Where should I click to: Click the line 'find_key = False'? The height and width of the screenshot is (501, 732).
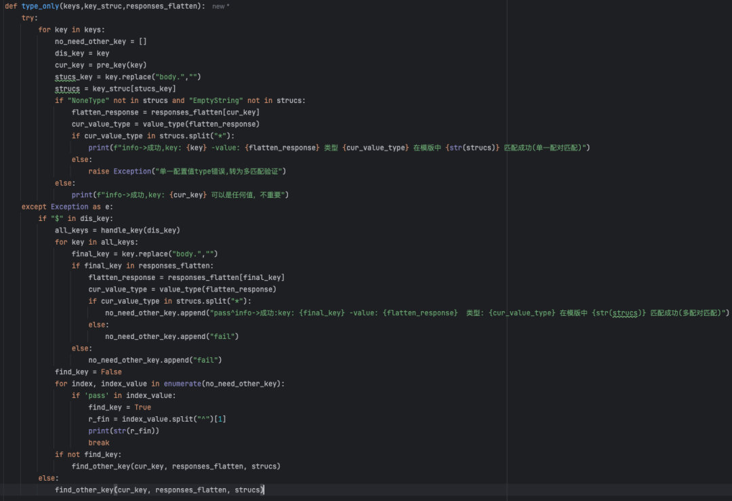[88, 372]
